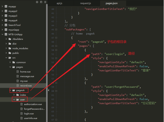164x122 pixels.
Task: Open the explorer hamburger menu icon
Action: click(x=45, y=2)
